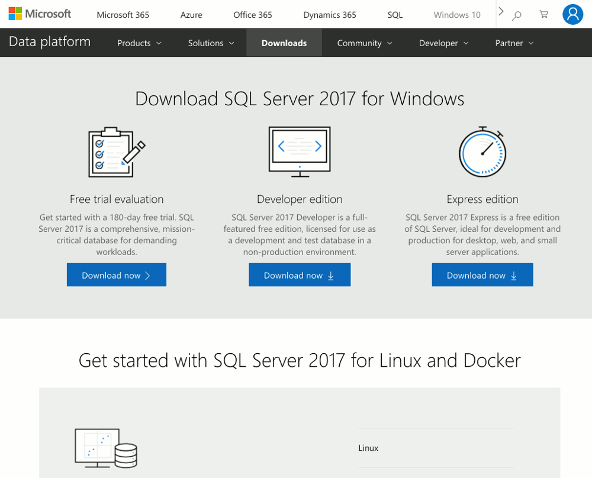The height and width of the screenshot is (478, 592).
Task: Click the Download SQL Server 2017 for Windows heading
Action: coord(300,99)
